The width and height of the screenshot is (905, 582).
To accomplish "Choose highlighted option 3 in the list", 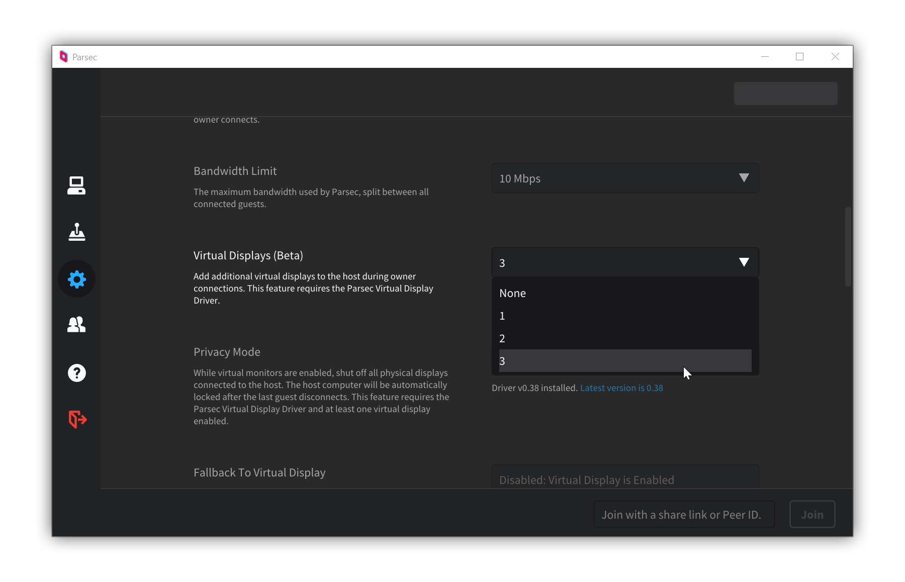I will pos(625,361).
